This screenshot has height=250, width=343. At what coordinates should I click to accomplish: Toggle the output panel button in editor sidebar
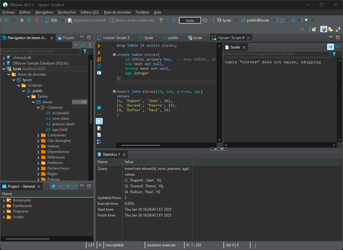pos(99,121)
